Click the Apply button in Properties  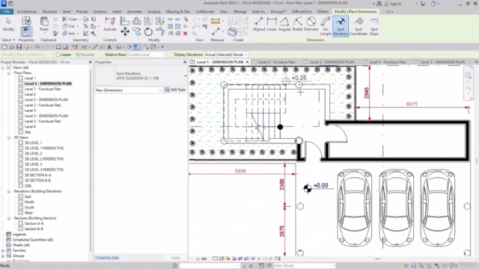(x=176, y=258)
